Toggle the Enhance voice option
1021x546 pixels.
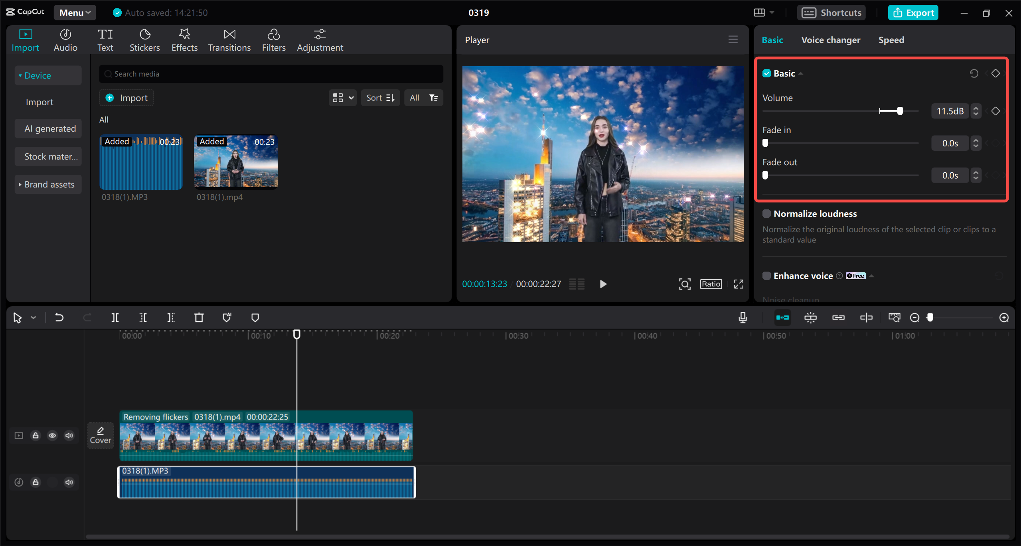pyautogui.click(x=767, y=276)
